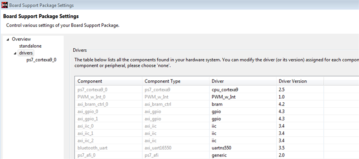The height and width of the screenshot is (159, 359).
Task: Select version 3.5 in bluetooth_uart row
Action: (300, 148)
